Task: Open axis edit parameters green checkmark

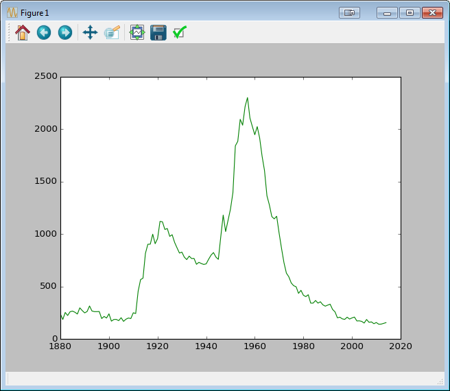Action: [x=180, y=32]
